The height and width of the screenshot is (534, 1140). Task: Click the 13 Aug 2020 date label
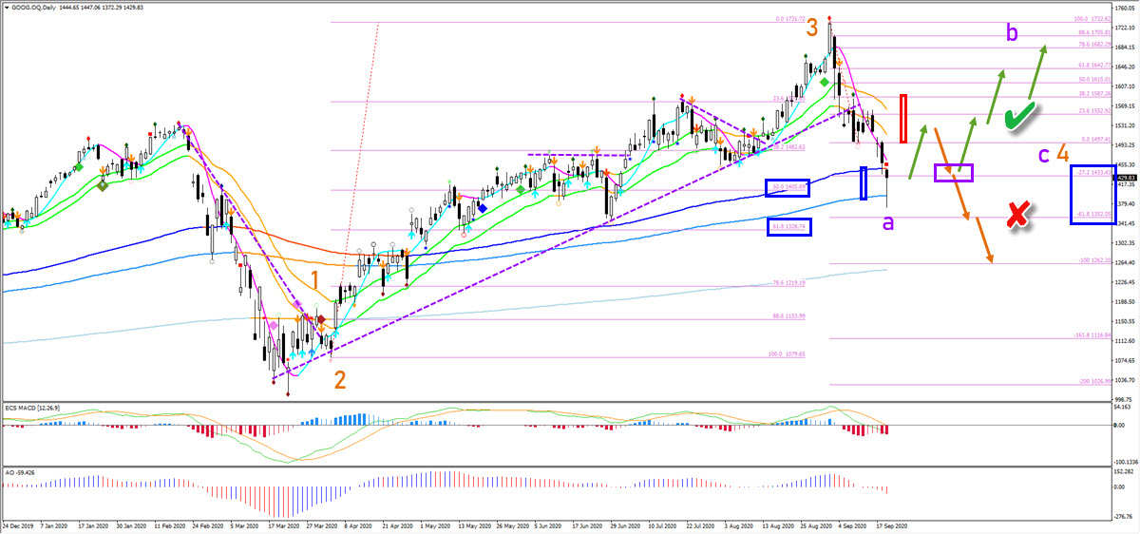[776, 525]
